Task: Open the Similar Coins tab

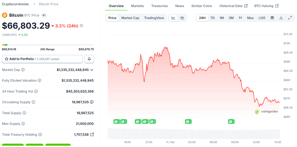Action: 202,6
